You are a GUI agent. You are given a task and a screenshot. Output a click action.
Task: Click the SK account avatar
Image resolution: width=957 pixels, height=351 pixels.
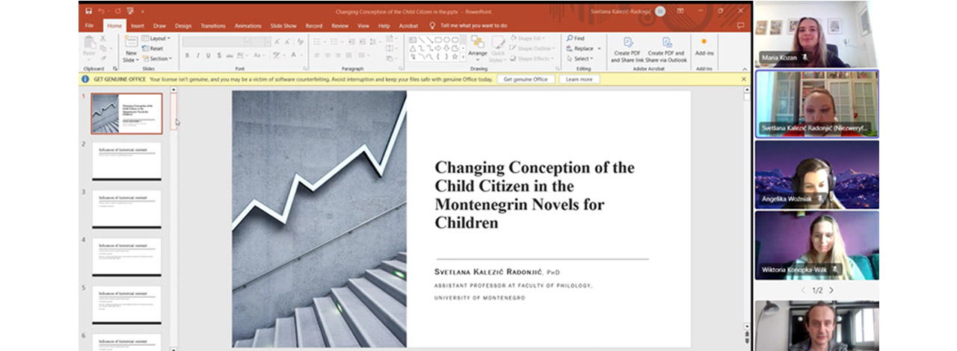660,11
